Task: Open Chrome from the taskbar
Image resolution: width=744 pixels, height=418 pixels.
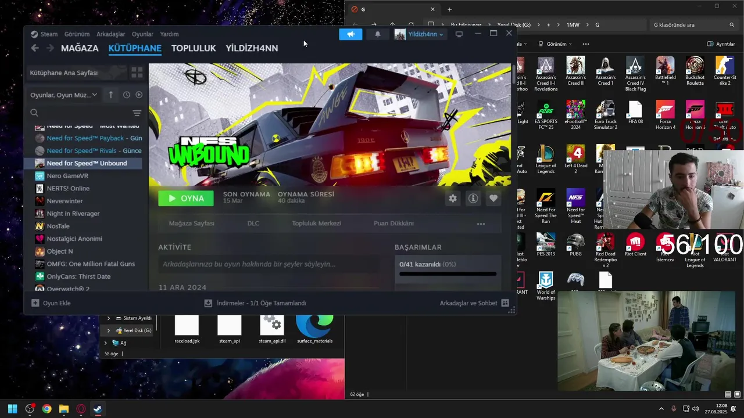Action: (x=46, y=409)
